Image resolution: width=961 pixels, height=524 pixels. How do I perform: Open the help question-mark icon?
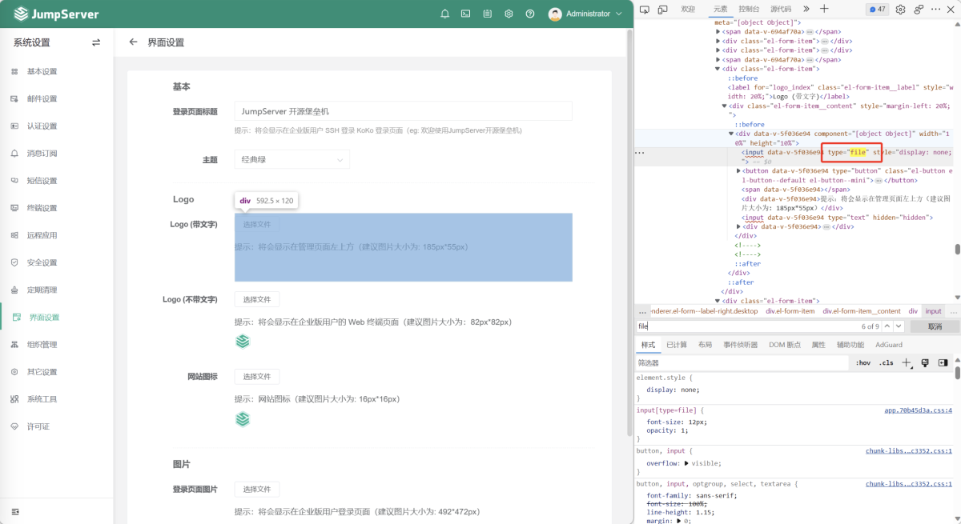[x=530, y=14]
